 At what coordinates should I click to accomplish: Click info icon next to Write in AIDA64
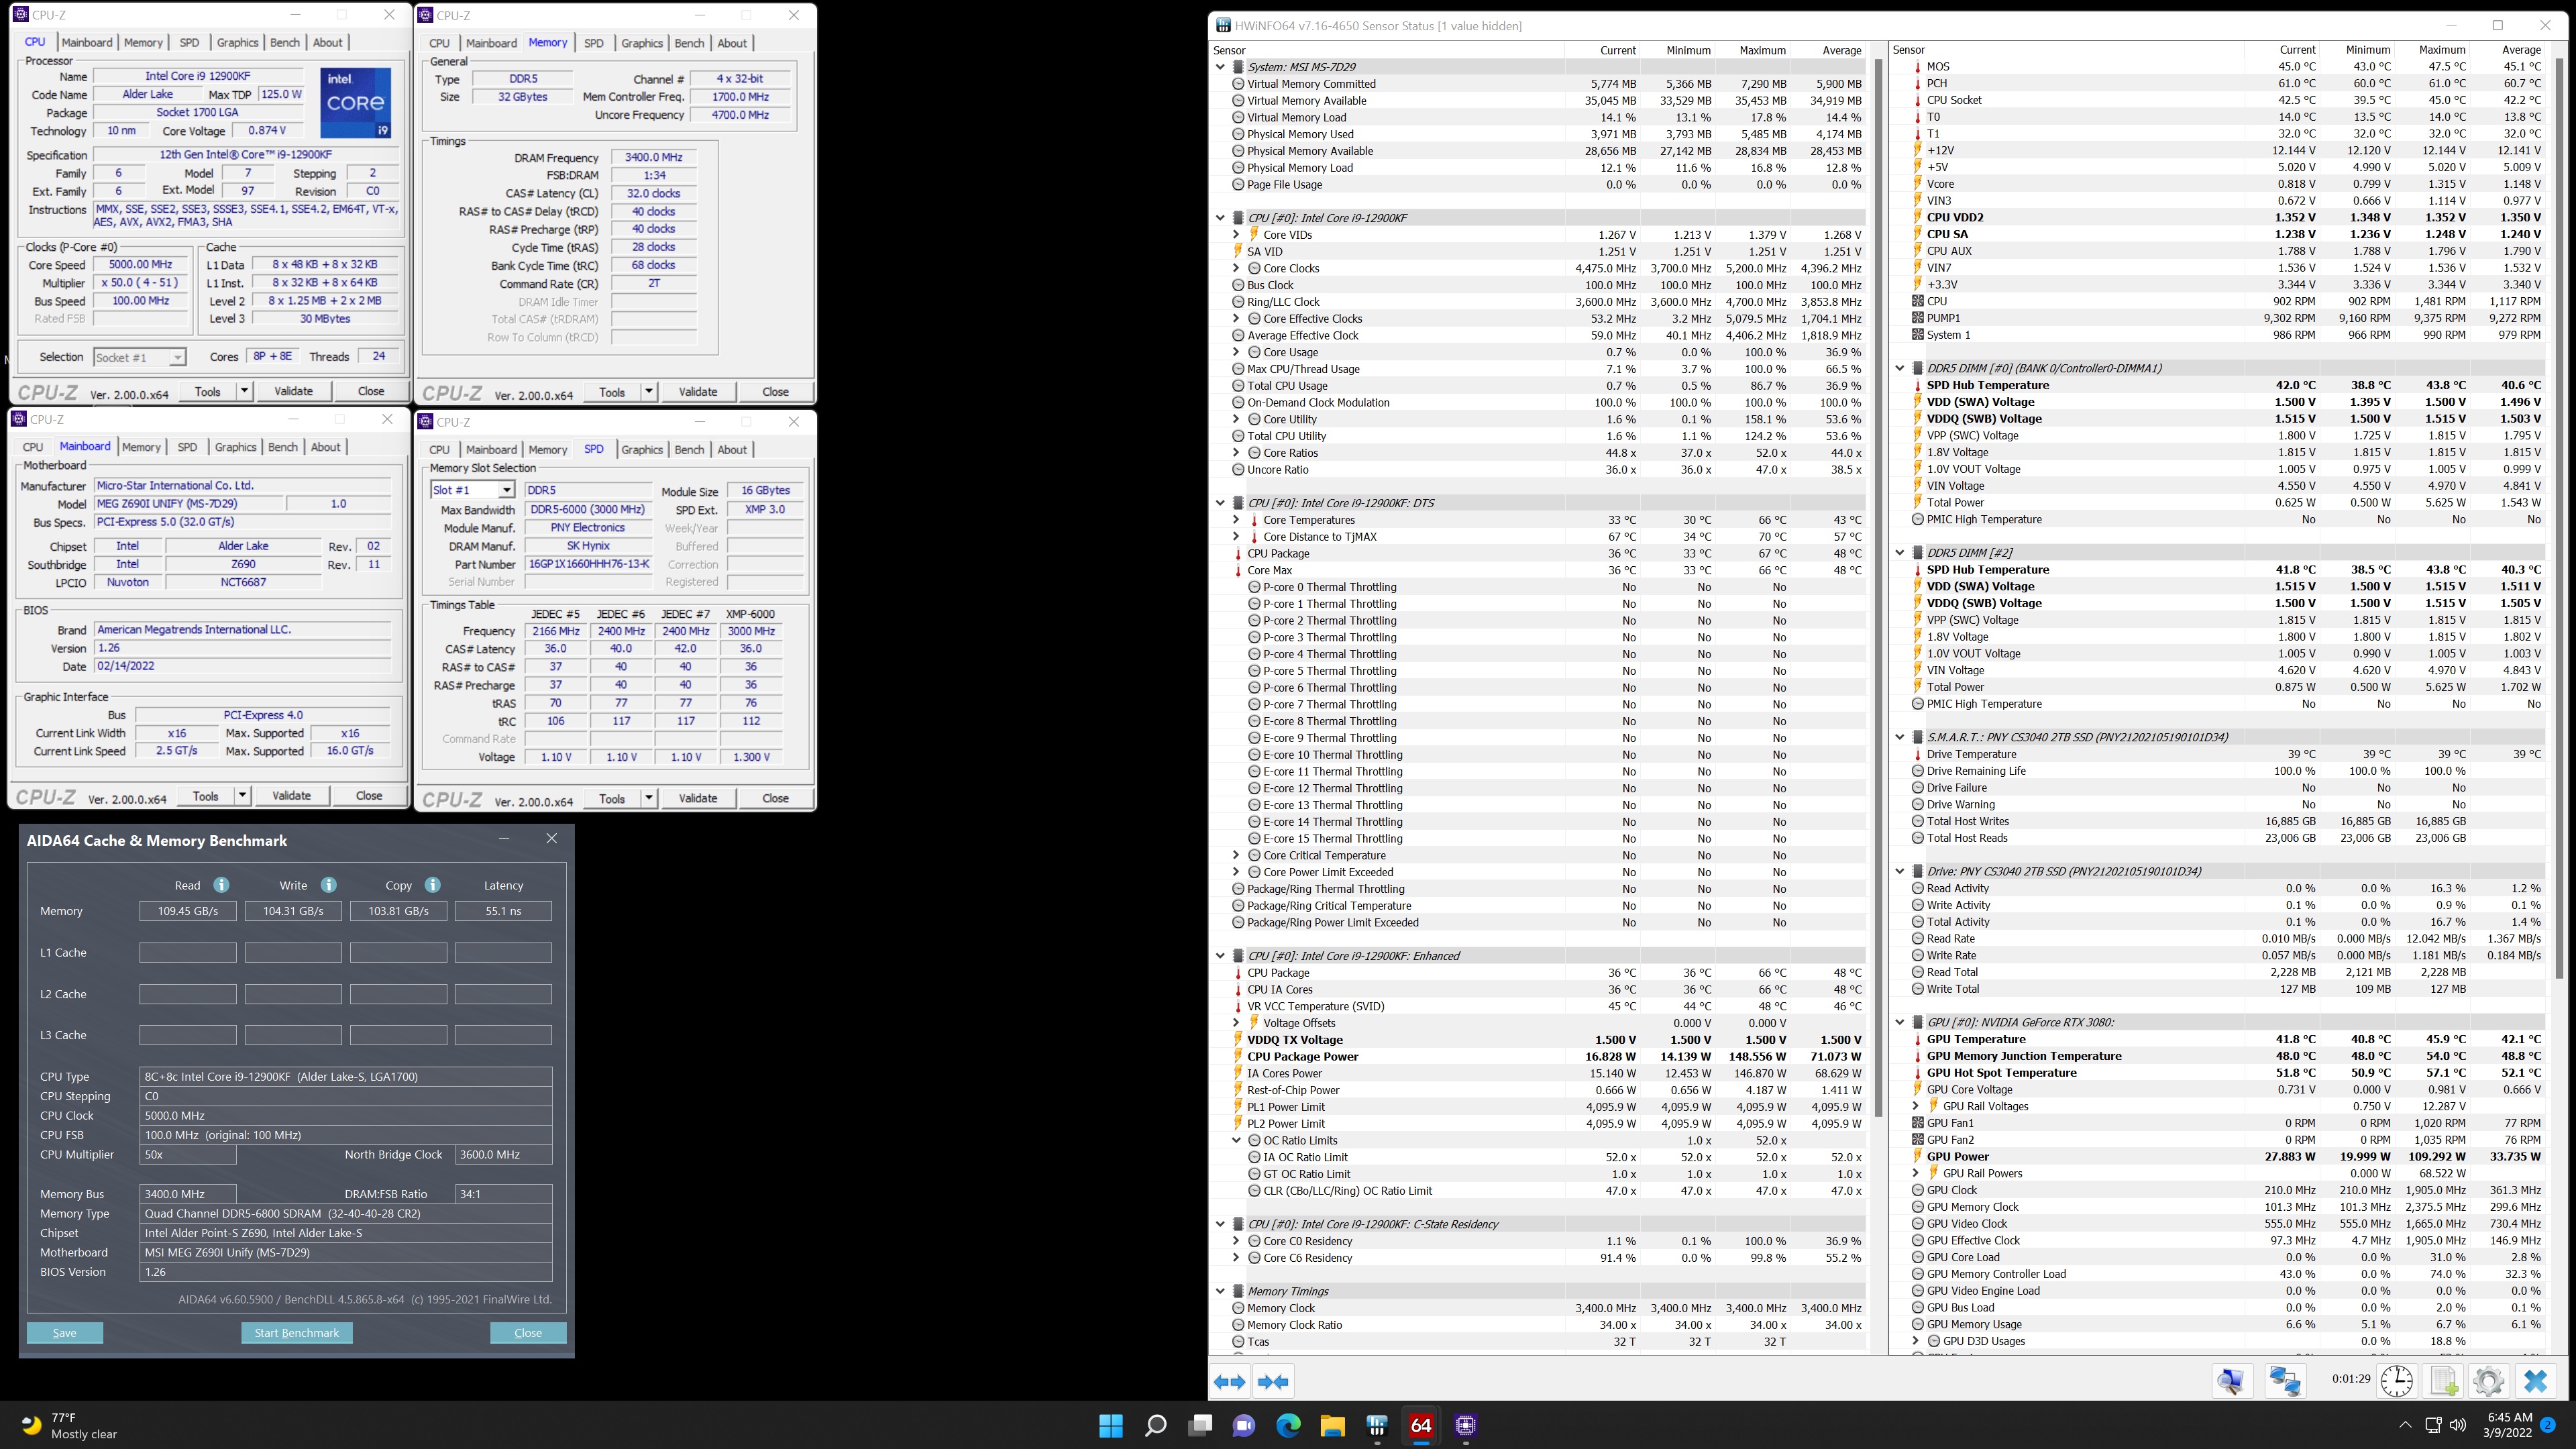328,885
